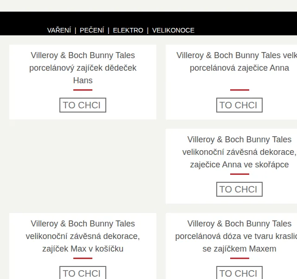Click TO CHCI for zaječice Anna ve skořápce
Screen dimensions: 297x279
pos(239,189)
